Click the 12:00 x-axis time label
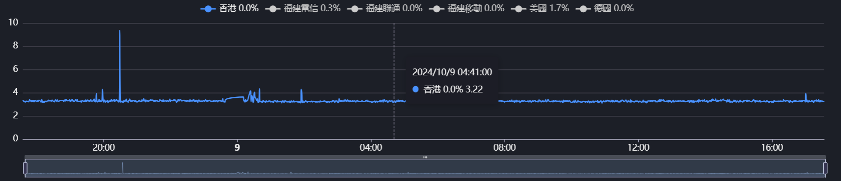 [638, 148]
